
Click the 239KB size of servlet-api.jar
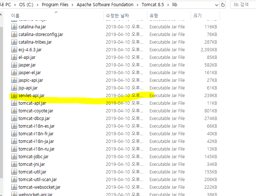click(x=211, y=95)
